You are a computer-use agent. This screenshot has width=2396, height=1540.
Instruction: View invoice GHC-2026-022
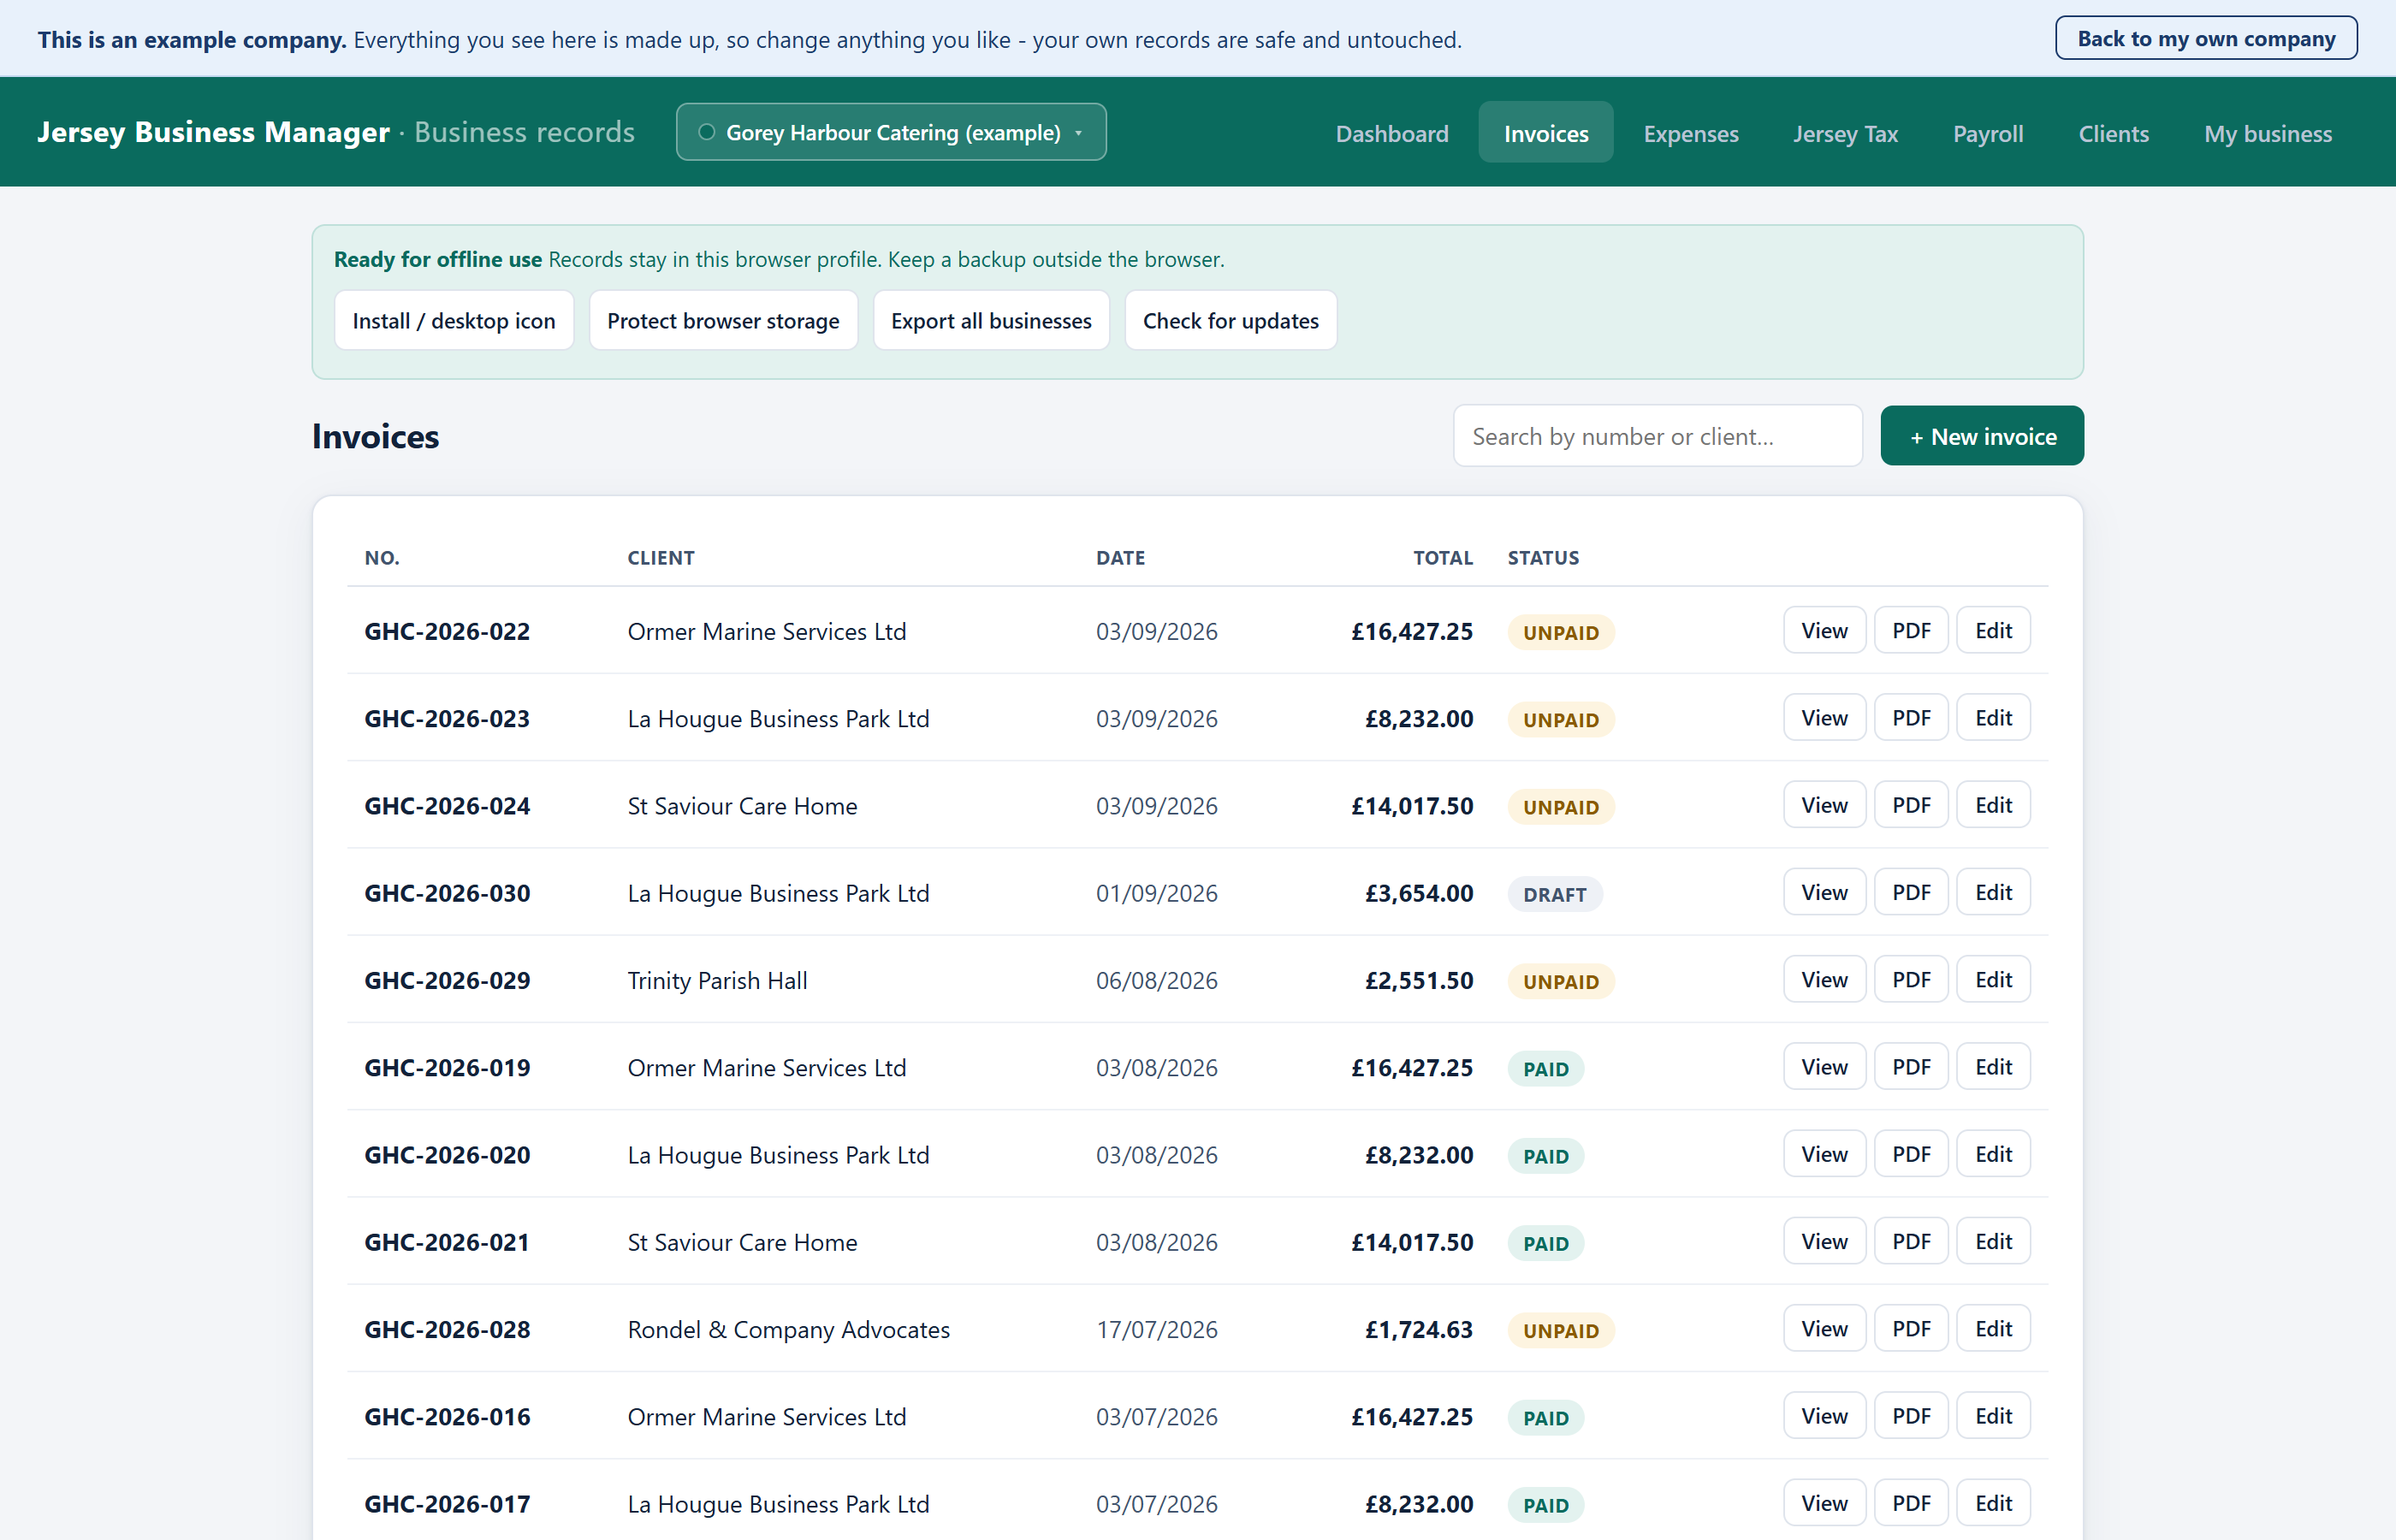click(x=1824, y=630)
